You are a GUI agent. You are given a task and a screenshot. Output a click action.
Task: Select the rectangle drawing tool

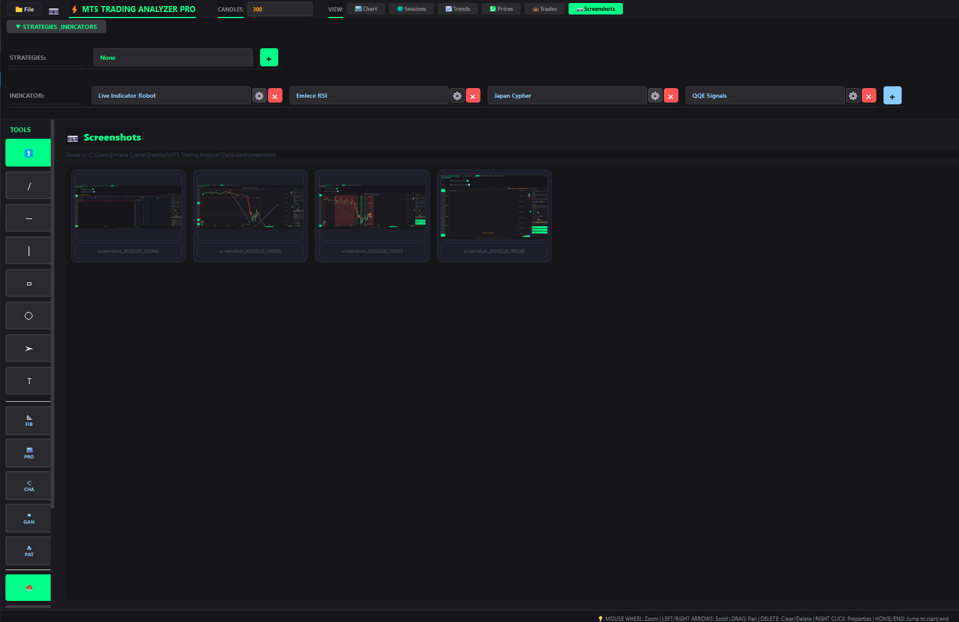pos(28,284)
